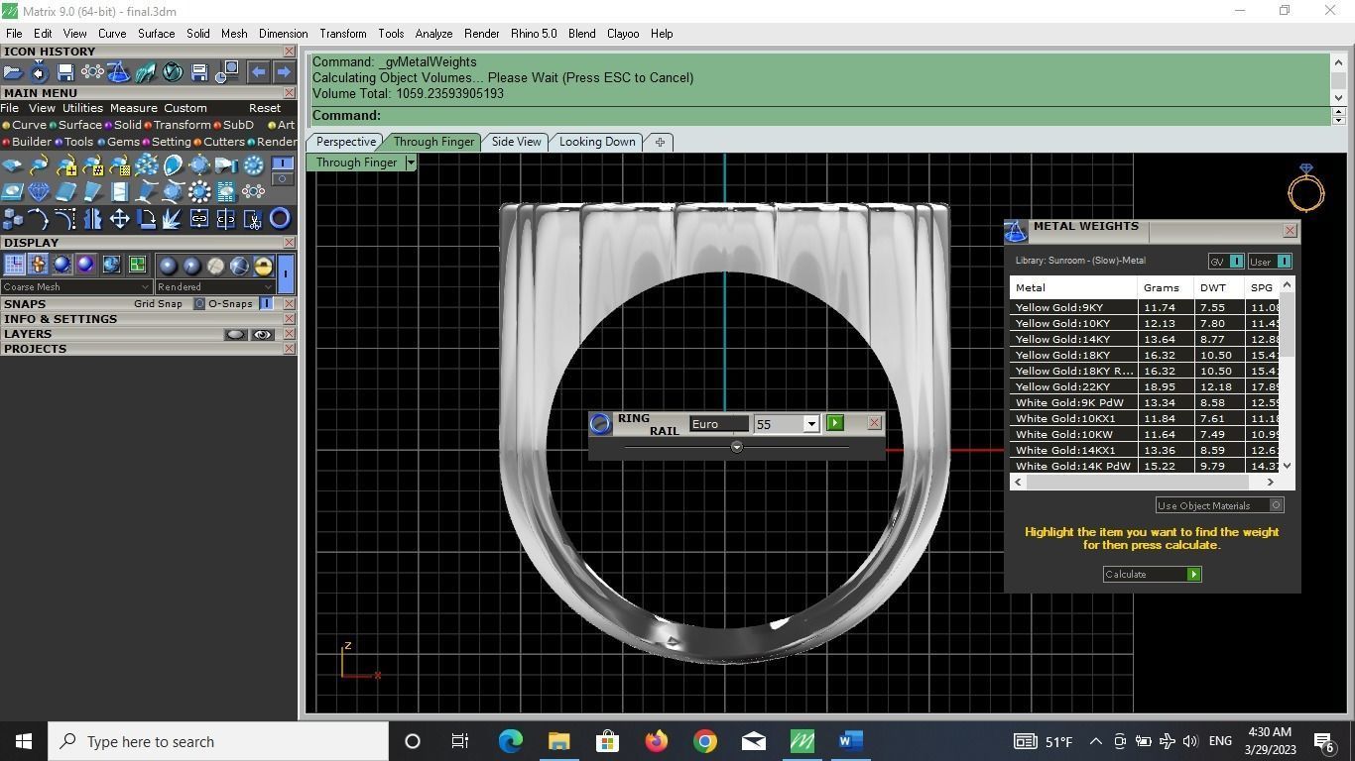Open the Gems category in Main Menu
1355x761 pixels.
(x=119, y=142)
